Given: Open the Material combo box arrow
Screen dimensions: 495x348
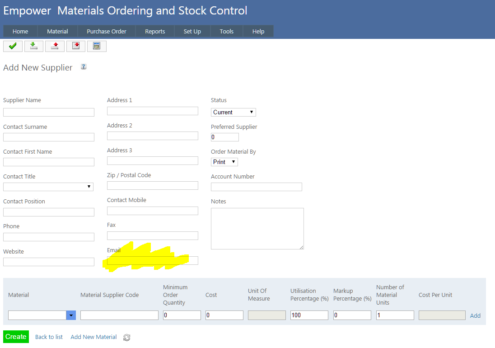Looking at the screenshot, I should pyautogui.click(x=71, y=315).
